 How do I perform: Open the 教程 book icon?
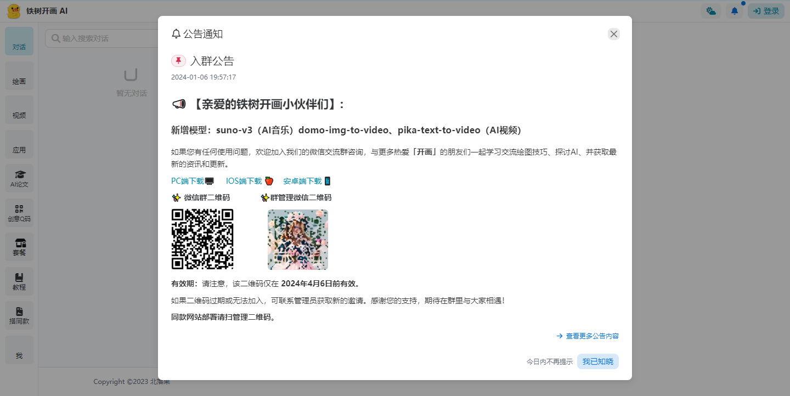pos(19,278)
